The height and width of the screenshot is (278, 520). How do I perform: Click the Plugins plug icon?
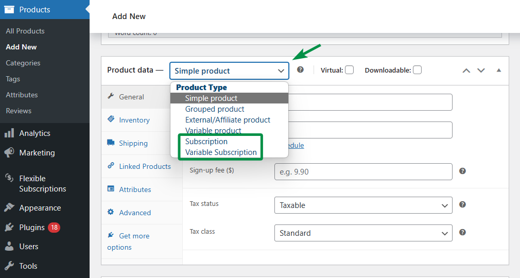9,228
